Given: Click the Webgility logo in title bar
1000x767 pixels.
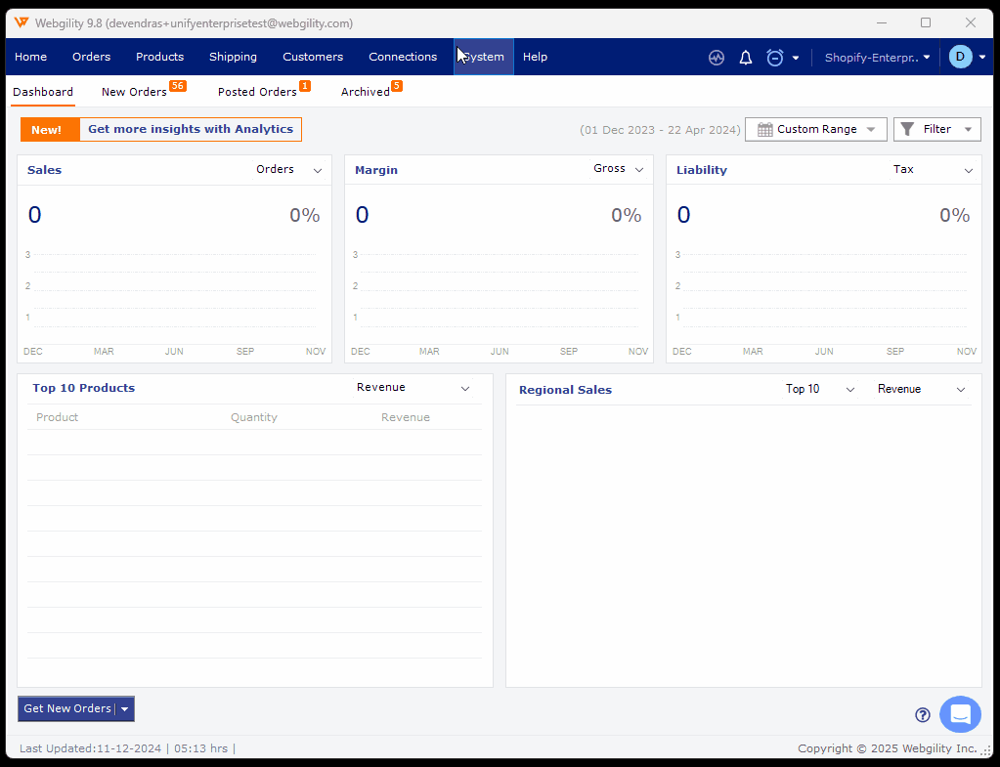Looking at the screenshot, I should [22, 22].
